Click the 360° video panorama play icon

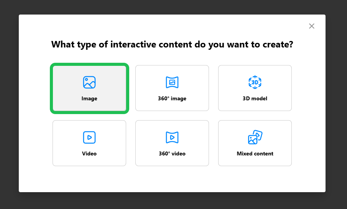[172, 137]
